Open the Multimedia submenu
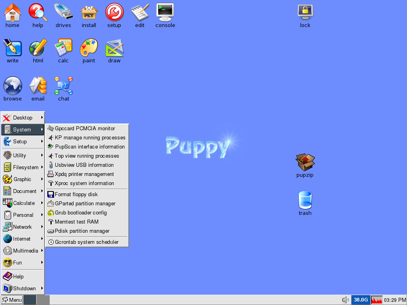Screen dimensions: 407x305 click(23, 251)
